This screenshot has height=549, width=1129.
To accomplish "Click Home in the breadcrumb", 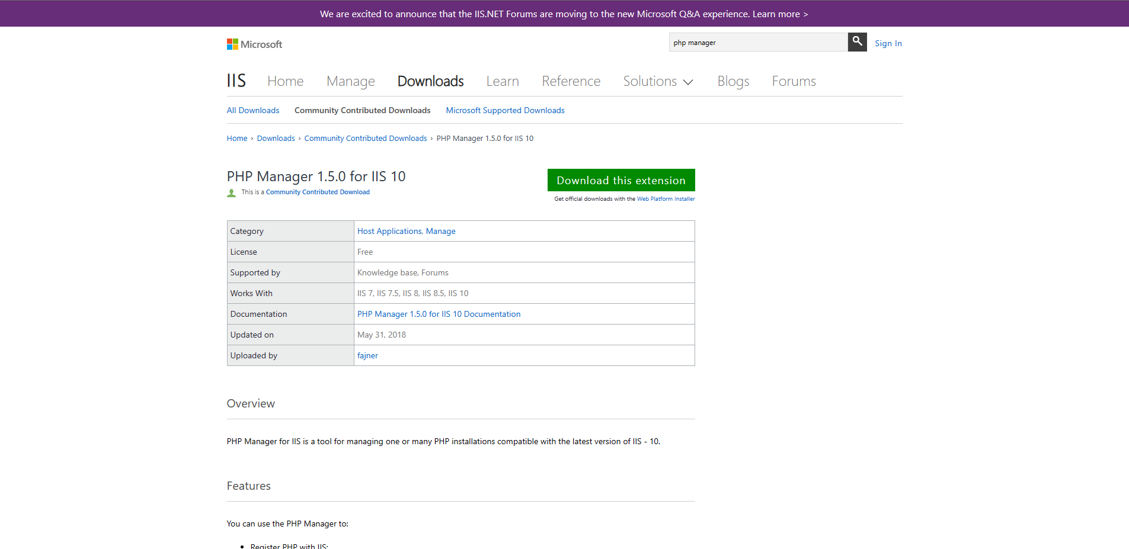I will (237, 139).
